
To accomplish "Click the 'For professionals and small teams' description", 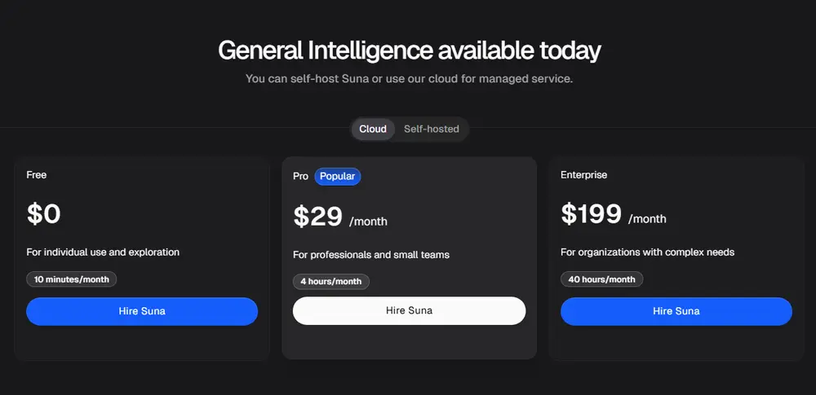I will (x=371, y=255).
